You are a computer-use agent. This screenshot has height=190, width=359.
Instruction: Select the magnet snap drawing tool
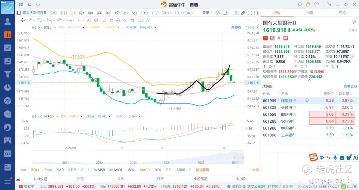pos(112,20)
